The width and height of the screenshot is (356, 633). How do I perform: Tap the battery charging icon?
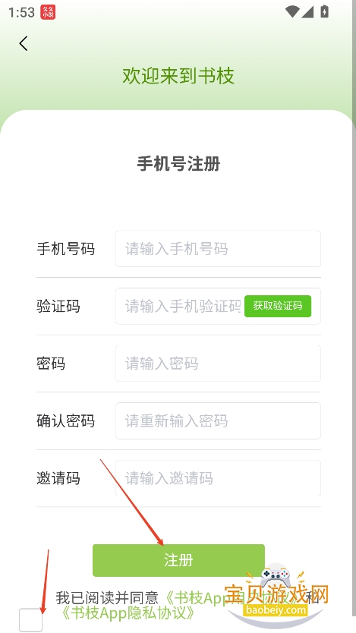325,11
